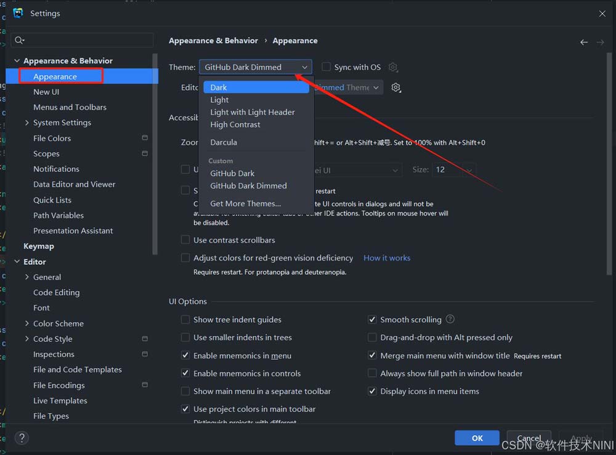Enable Sync with OS checkbox
The height and width of the screenshot is (455, 616).
327,67
